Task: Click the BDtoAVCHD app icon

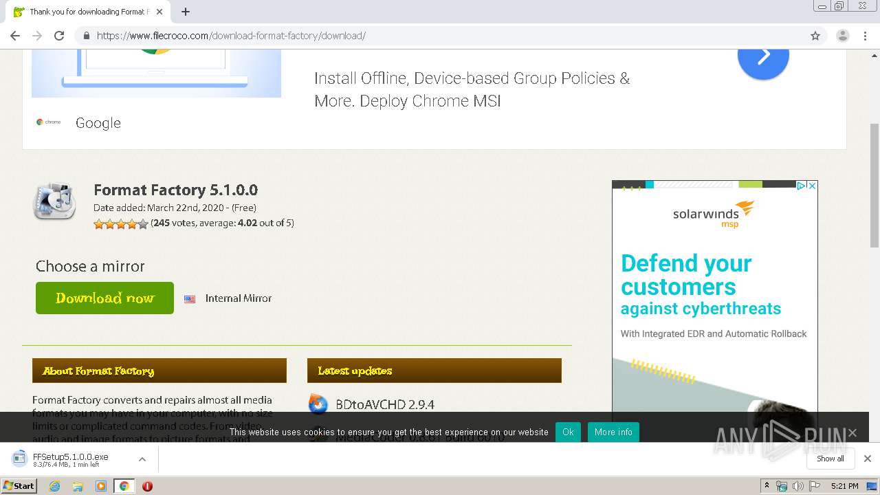Action: 318,404
